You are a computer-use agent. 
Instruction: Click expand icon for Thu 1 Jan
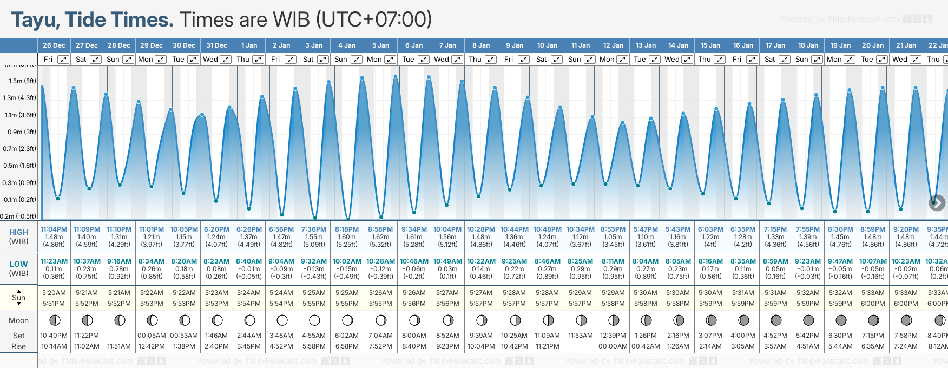(x=258, y=60)
